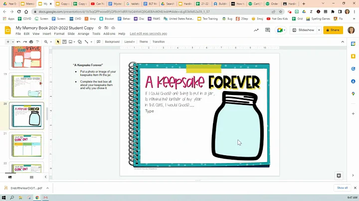
Task: Click the Windows Start button
Action: [x=3, y=198]
